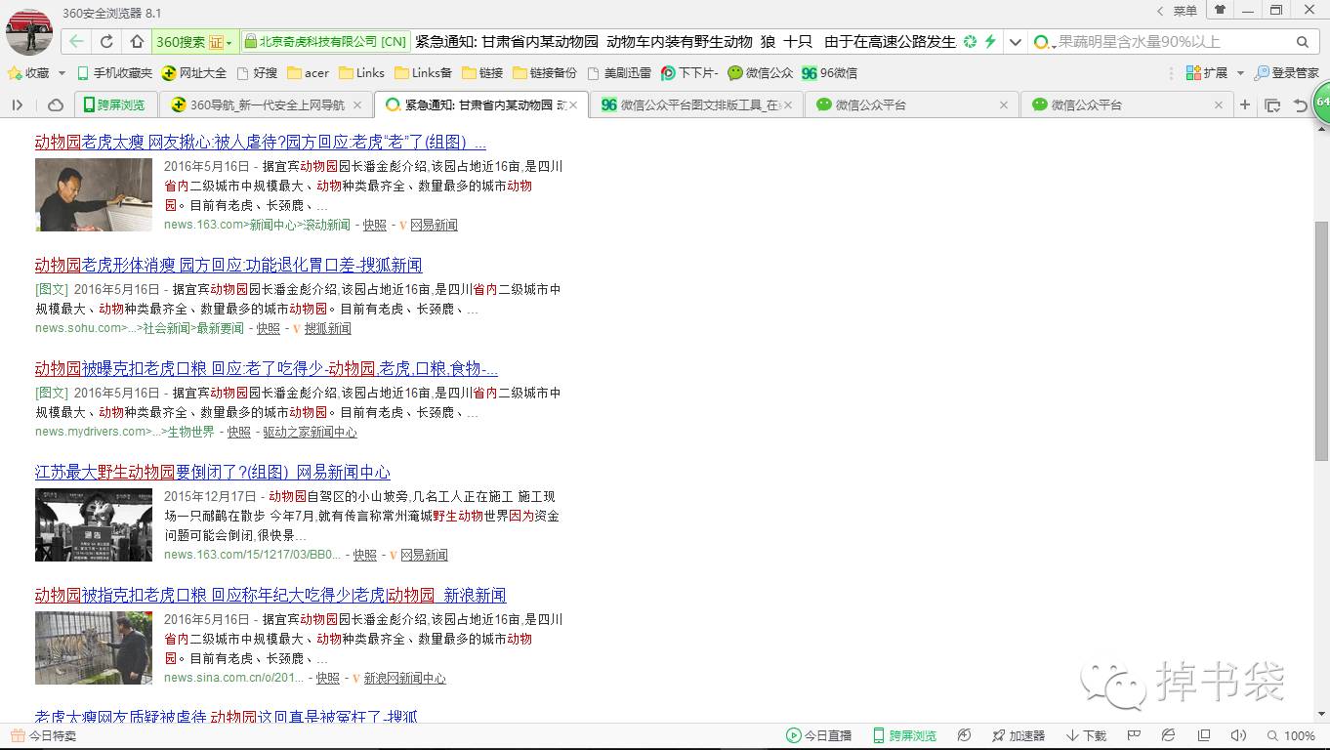1330x750 pixels.
Task: Open 下载 downloads in the status bar
Action: tap(1087, 735)
